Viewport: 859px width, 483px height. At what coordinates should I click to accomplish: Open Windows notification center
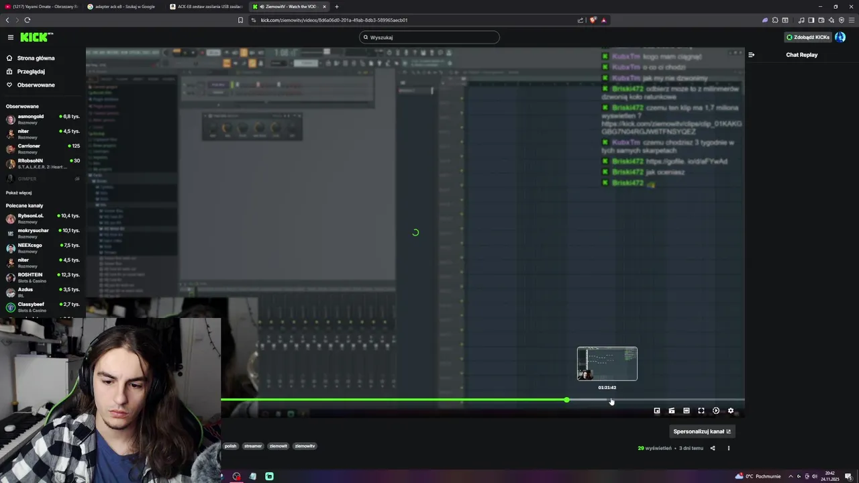tap(848, 476)
